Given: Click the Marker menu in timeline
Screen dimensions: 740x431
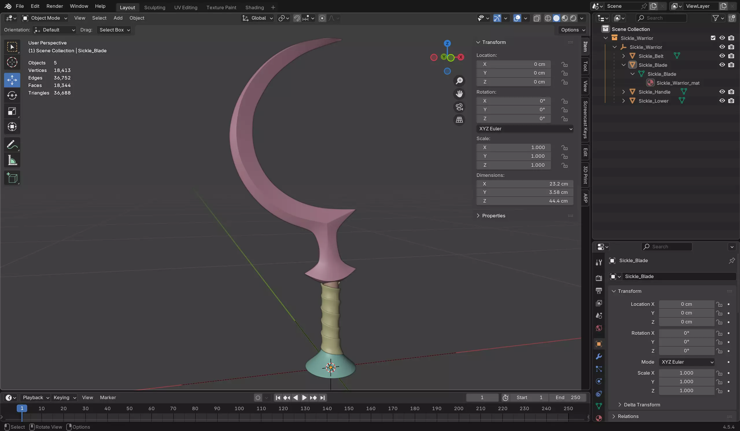Looking at the screenshot, I should (108, 397).
